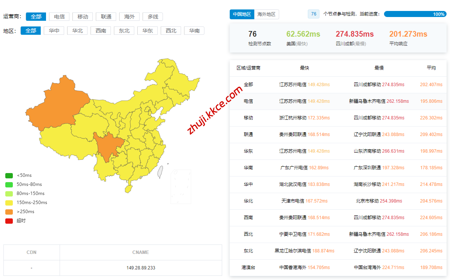Switch to the 海外地区 tab

click(266, 14)
